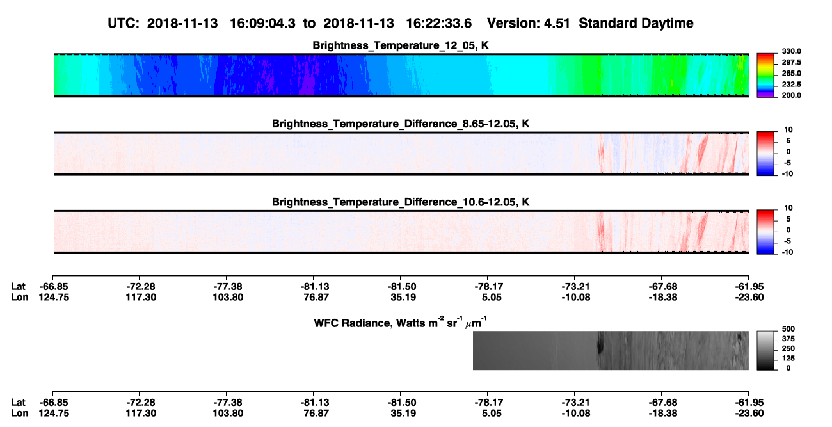Click latitude -72.28 on the axis above WFC Radiance
The image size is (832, 427).
[140, 286]
